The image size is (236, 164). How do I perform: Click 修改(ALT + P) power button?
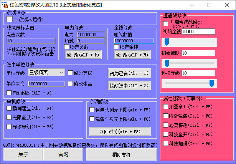pos(83,55)
